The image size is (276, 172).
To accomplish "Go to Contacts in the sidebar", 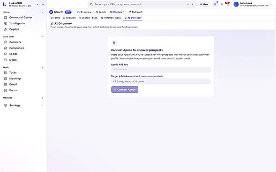I will click(15, 42).
